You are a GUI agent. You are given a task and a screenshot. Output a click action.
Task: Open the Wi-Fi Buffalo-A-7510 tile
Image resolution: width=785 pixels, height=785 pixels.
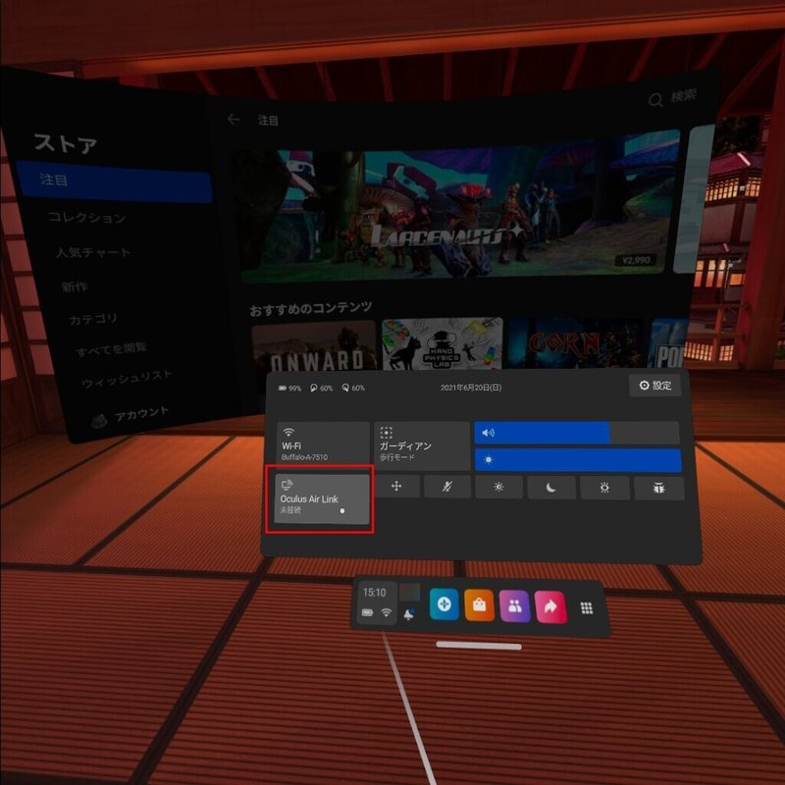(323, 444)
